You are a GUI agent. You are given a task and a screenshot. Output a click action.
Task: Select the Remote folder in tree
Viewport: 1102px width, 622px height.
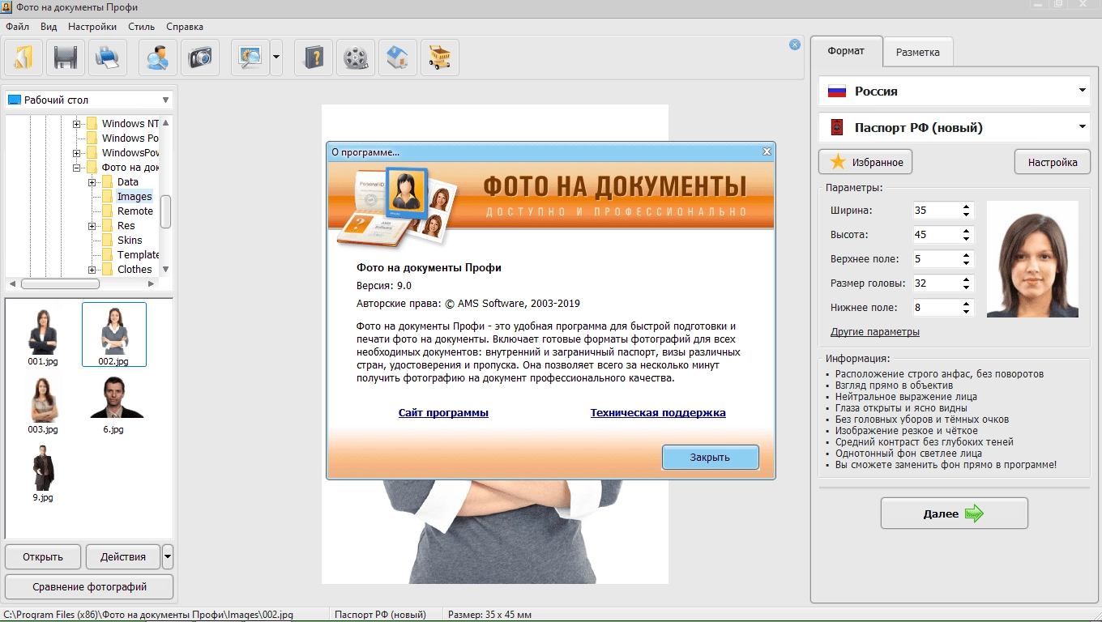pos(135,211)
